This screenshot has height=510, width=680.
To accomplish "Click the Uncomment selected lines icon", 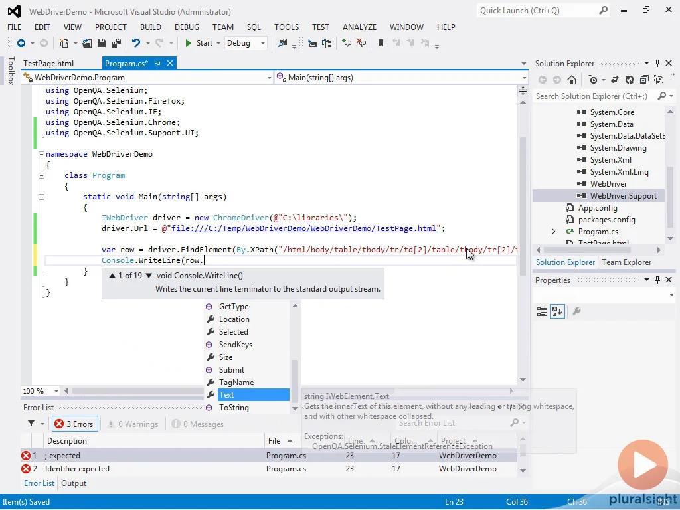I will click(361, 43).
